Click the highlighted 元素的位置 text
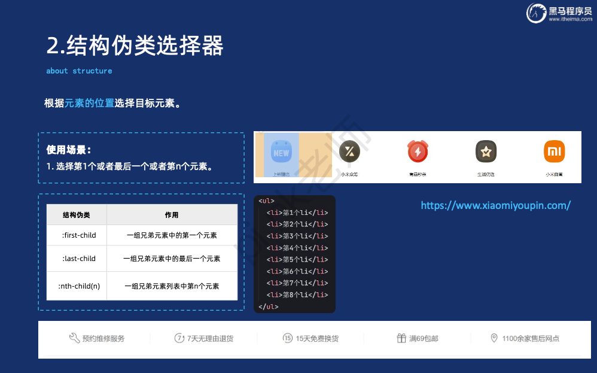597x373 pixels. (x=89, y=103)
